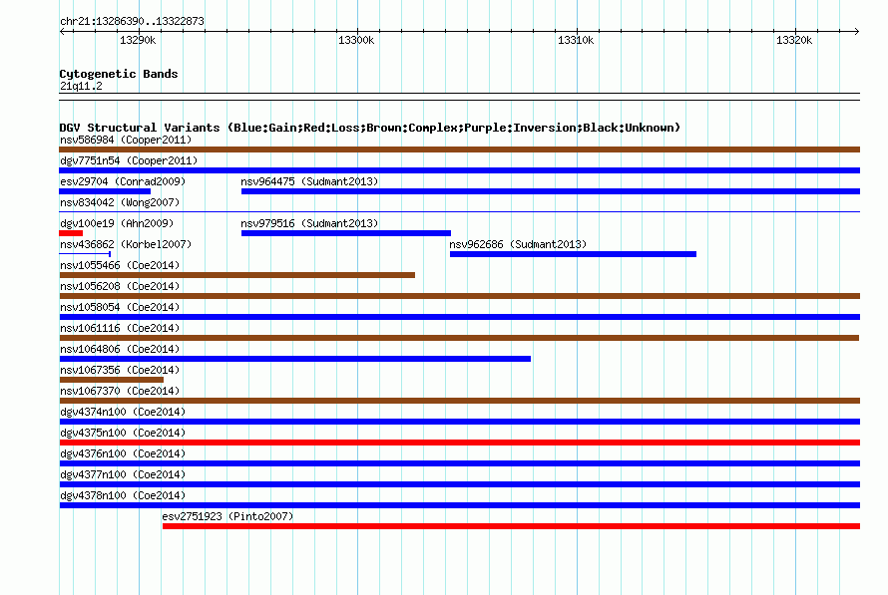888x595 pixels.
Task: Select the blue nsv964475 variant bar
Action: click(551, 191)
